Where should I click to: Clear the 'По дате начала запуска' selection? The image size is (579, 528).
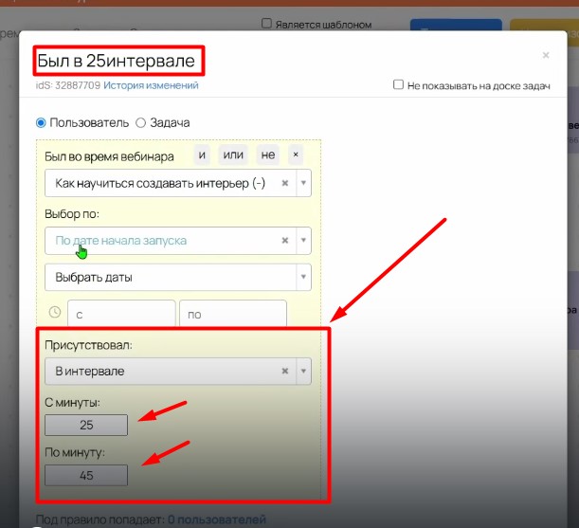pos(285,241)
